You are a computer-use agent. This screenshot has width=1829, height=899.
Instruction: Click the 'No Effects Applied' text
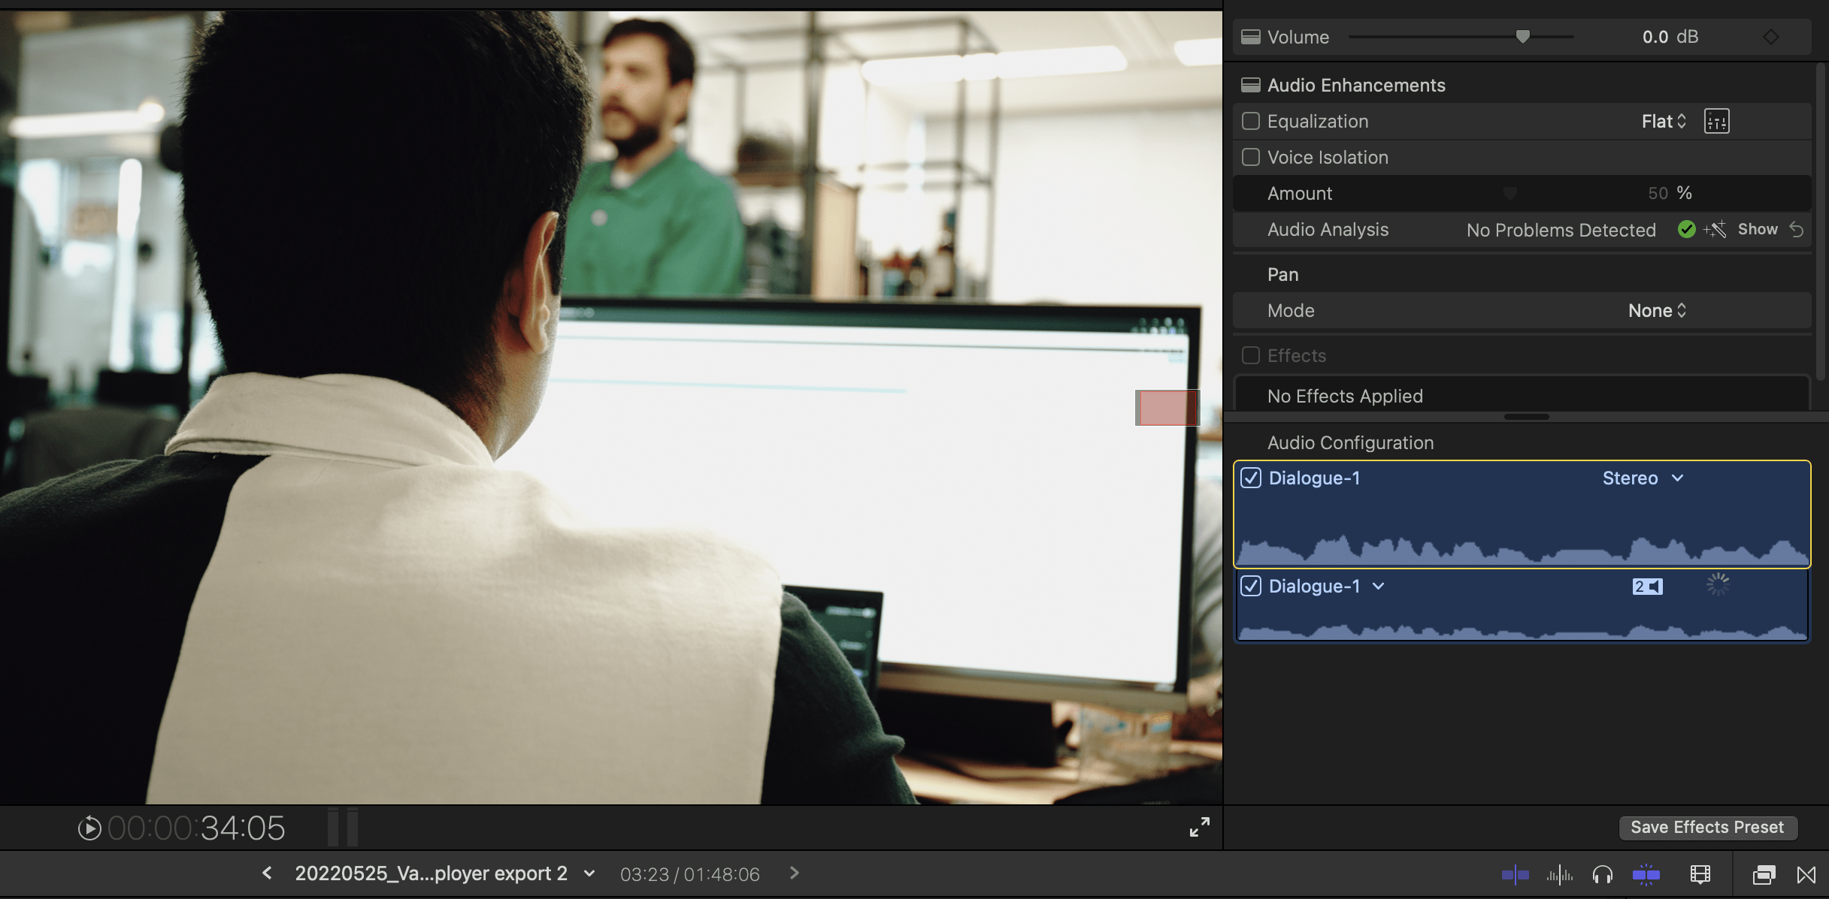[1345, 396]
